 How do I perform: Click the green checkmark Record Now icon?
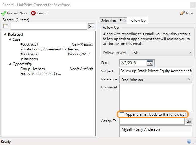click(x=3, y=13)
